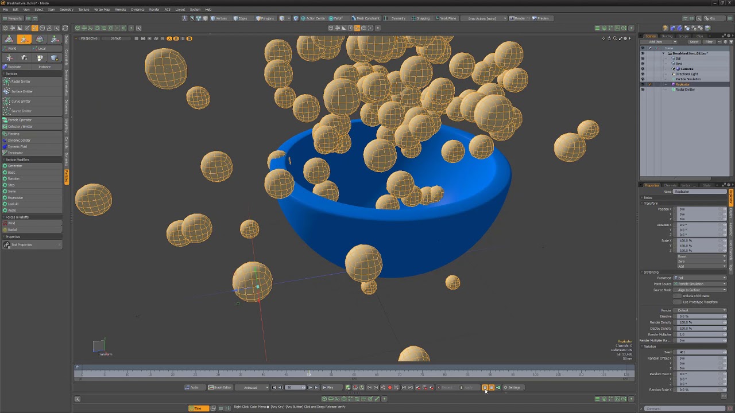Open the Snapping settings
The width and height of the screenshot is (735, 413).
[x=421, y=18]
